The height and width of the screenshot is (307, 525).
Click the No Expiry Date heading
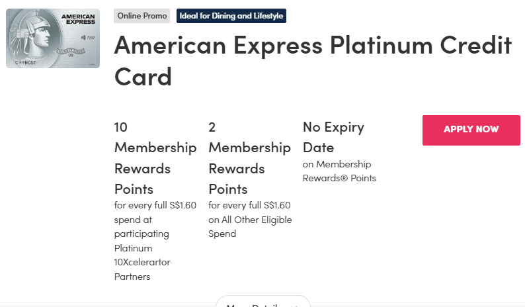pyautogui.click(x=333, y=137)
